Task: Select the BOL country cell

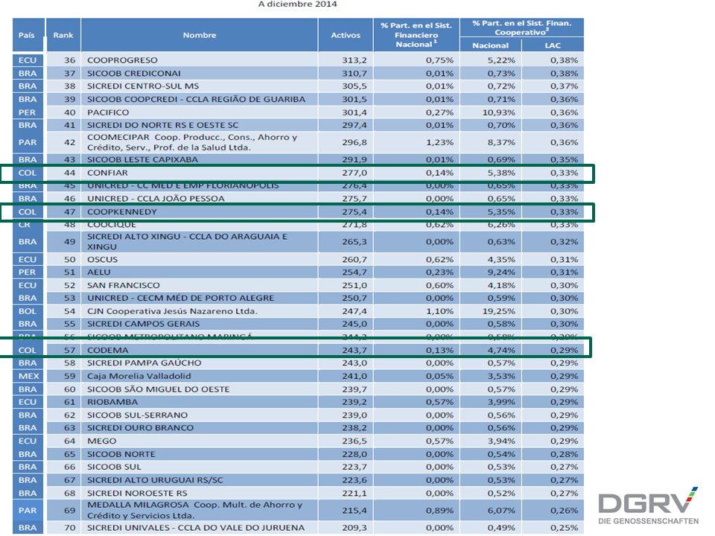Action: coord(28,311)
